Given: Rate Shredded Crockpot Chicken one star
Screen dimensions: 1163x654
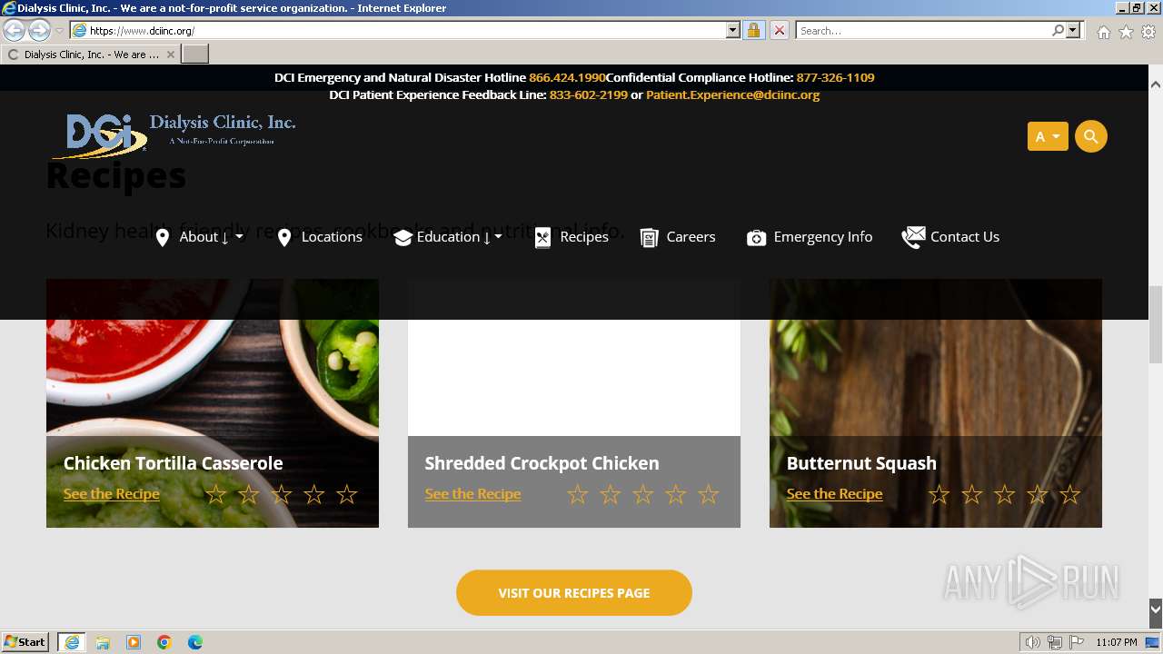Looking at the screenshot, I should click(577, 494).
